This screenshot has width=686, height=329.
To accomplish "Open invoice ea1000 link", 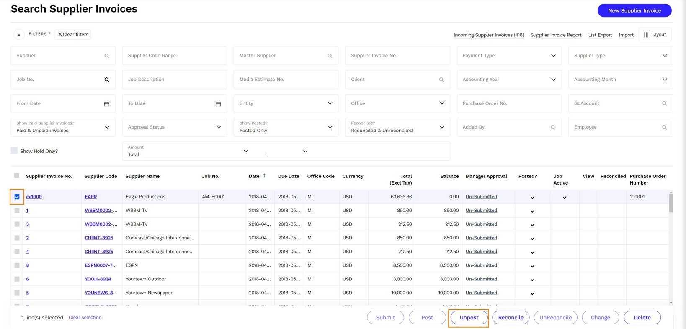I will (34, 197).
